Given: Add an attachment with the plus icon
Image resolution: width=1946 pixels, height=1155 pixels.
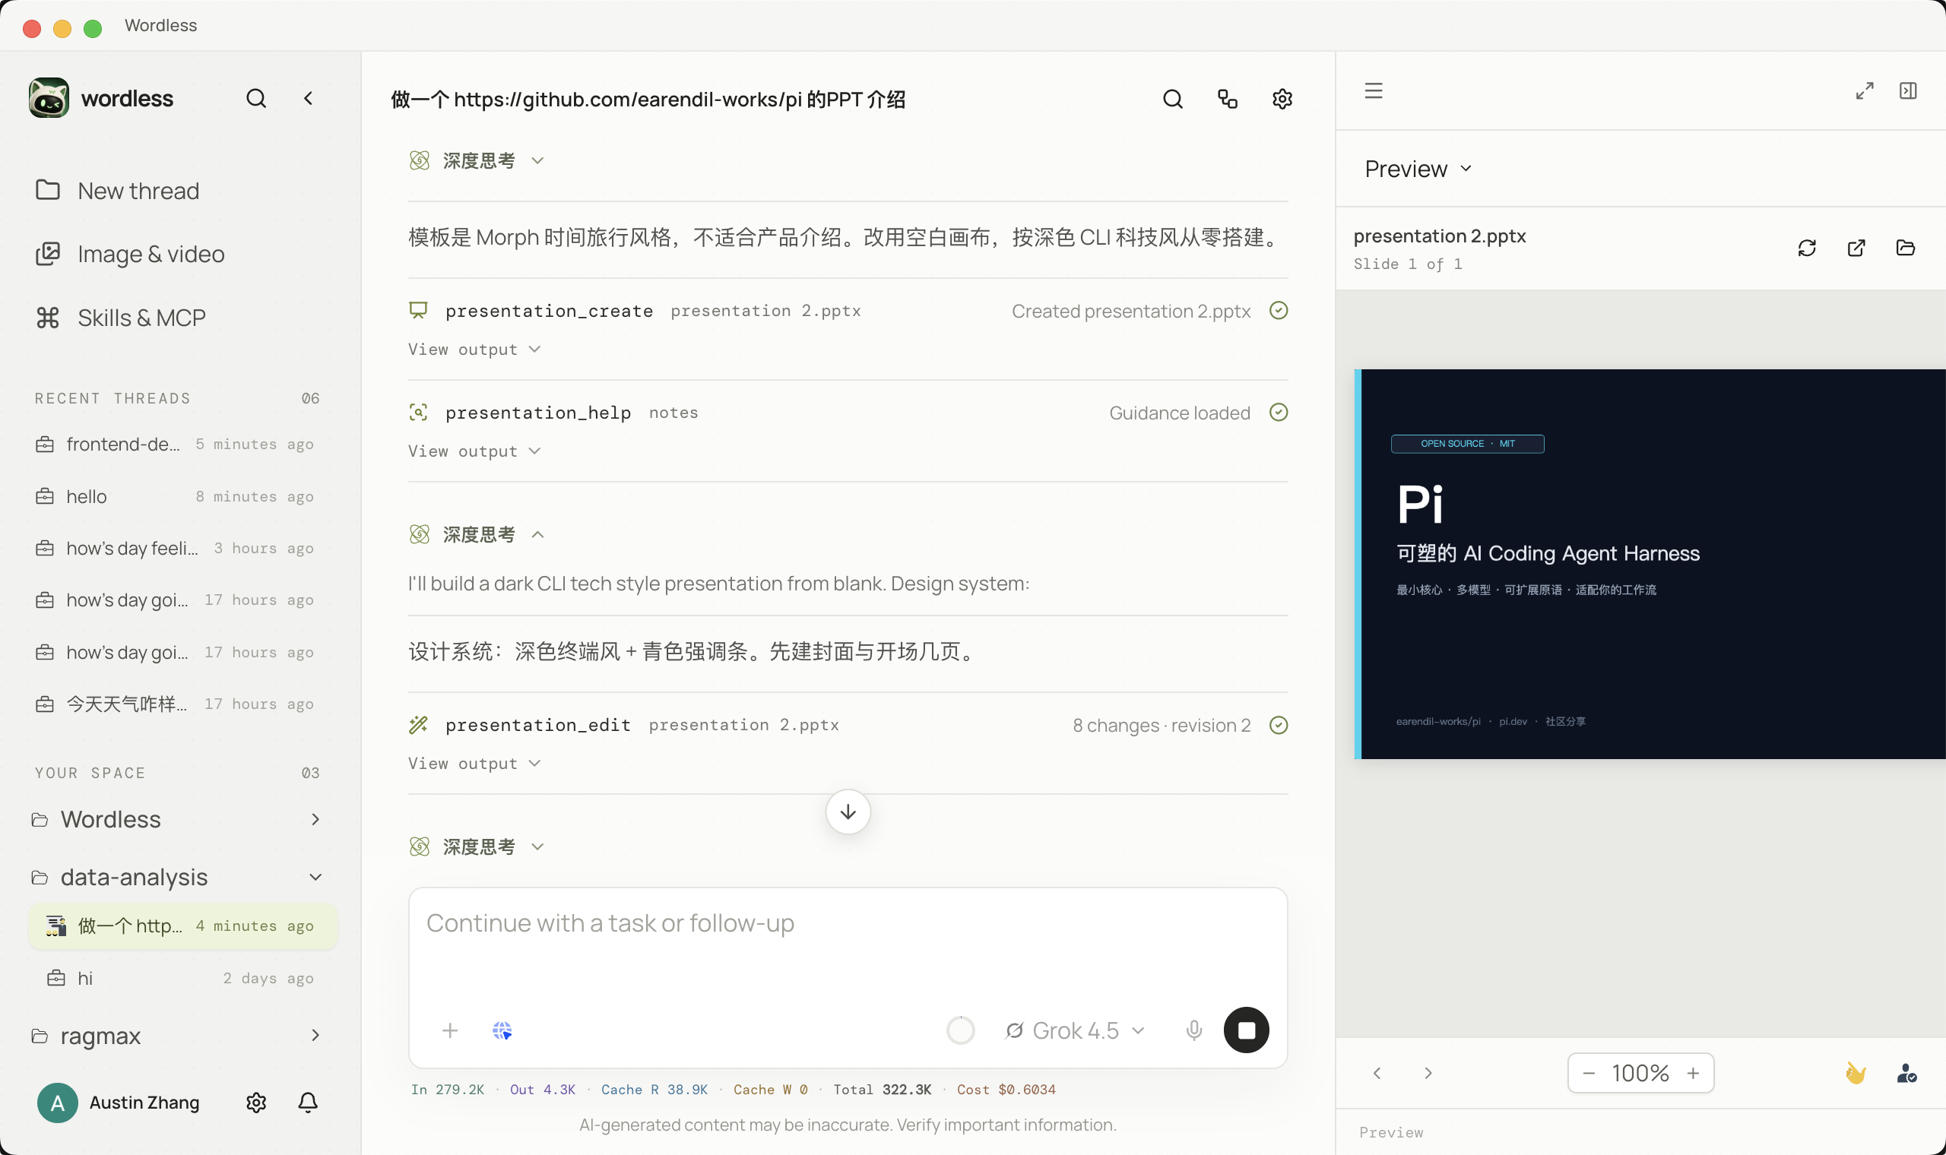Looking at the screenshot, I should [x=450, y=1030].
